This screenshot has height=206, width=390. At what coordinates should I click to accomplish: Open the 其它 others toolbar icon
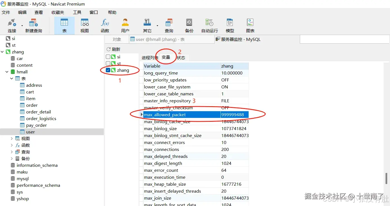(147, 26)
